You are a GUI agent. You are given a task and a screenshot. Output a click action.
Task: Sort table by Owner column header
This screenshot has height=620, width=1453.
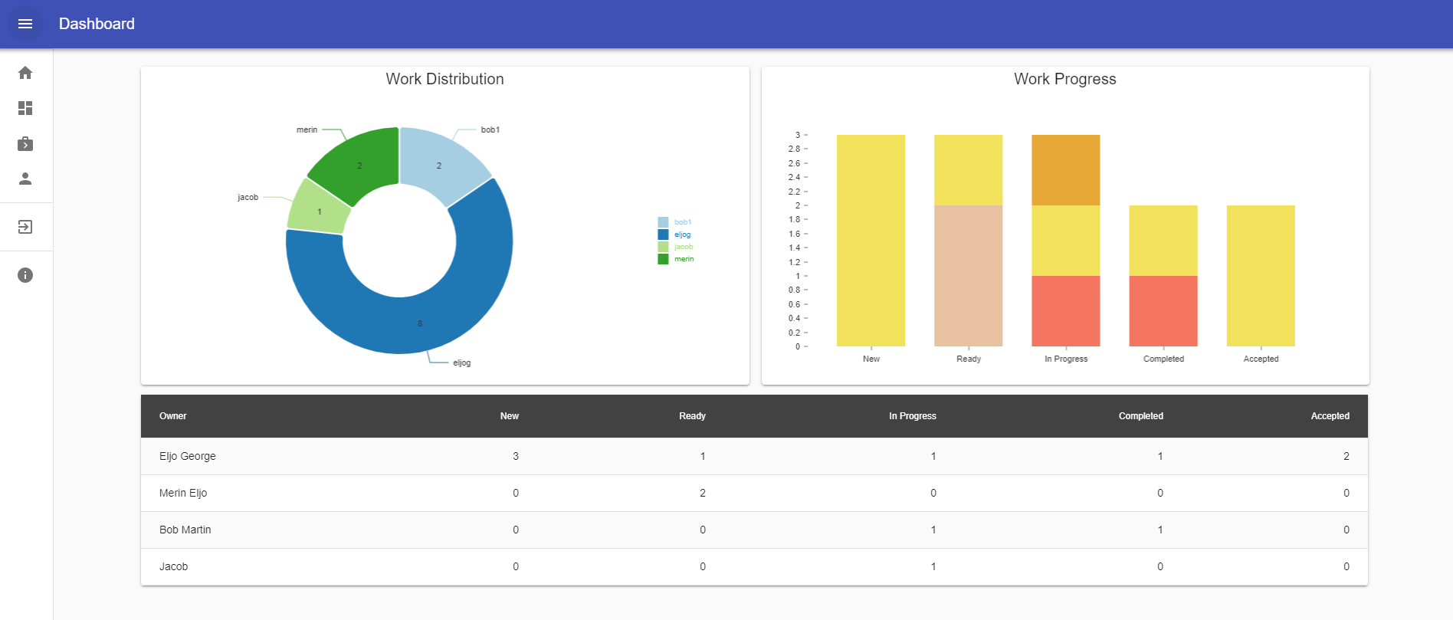(x=173, y=416)
